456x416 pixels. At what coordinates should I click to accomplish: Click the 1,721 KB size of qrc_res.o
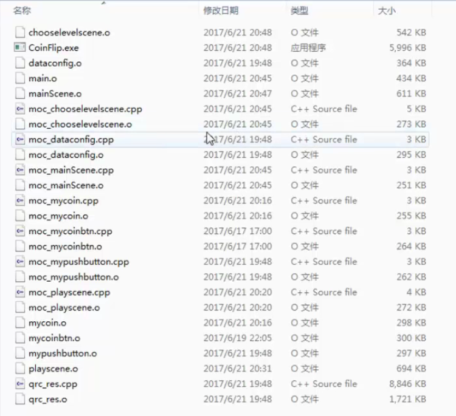click(x=407, y=399)
